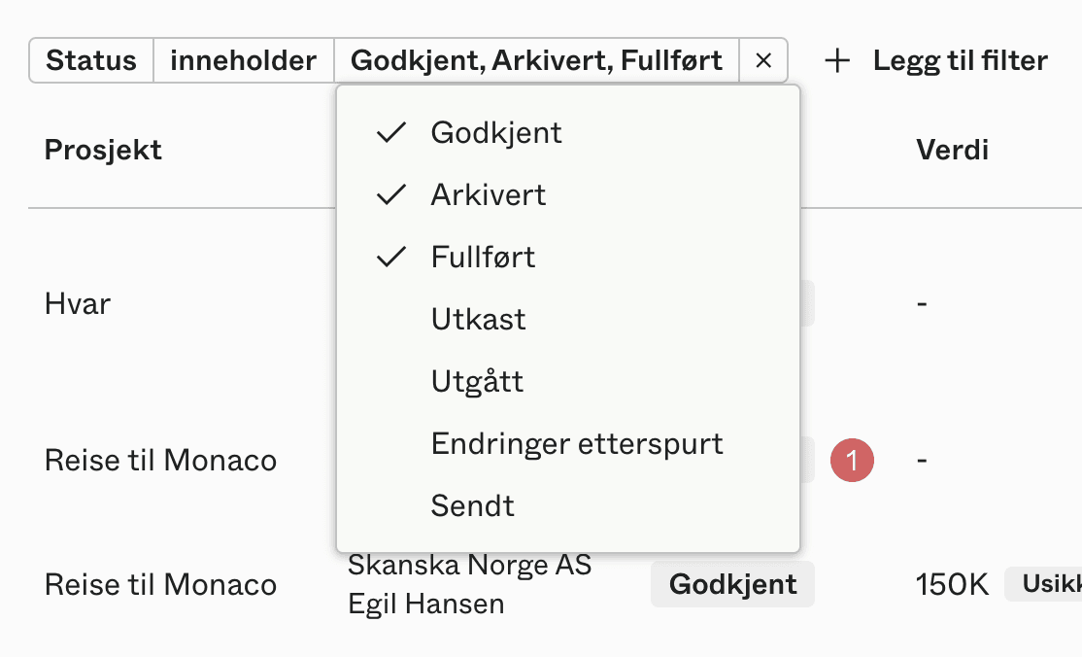Viewport: 1082px width, 657px height.
Task: Uncheck Godkjent in the status list
Action: (495, 132)
